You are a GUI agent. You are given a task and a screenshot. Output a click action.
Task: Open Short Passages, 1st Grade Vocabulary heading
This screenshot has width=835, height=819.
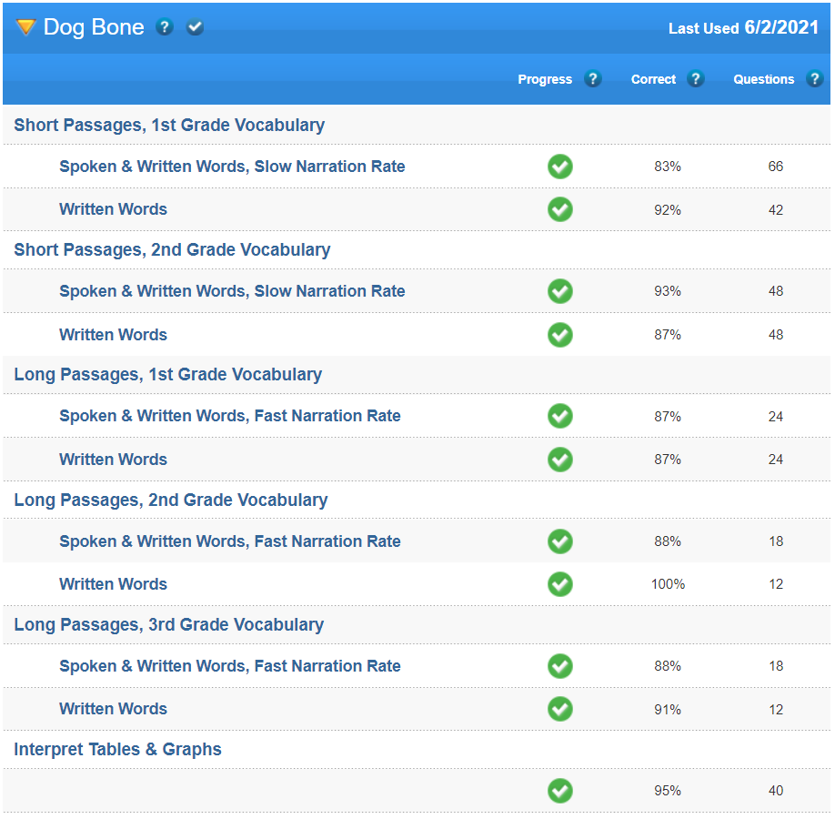click(169, 126)
